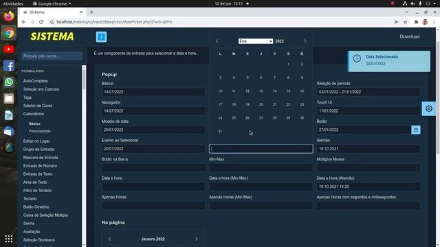440x247 pixels.
Task: Click the SISTEMA logo
Action: pos(52,36)
